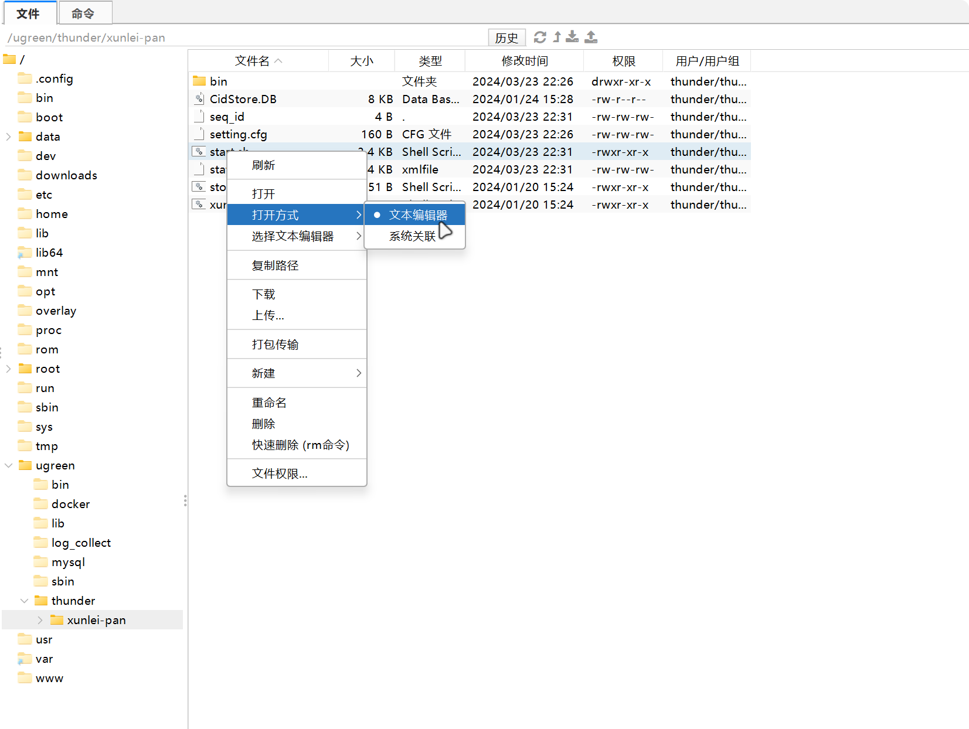This screenshot has width=969, height=729.
Task: Sort by 修改时间 column header
Action: pyautogui.click(x=525, y=61)
